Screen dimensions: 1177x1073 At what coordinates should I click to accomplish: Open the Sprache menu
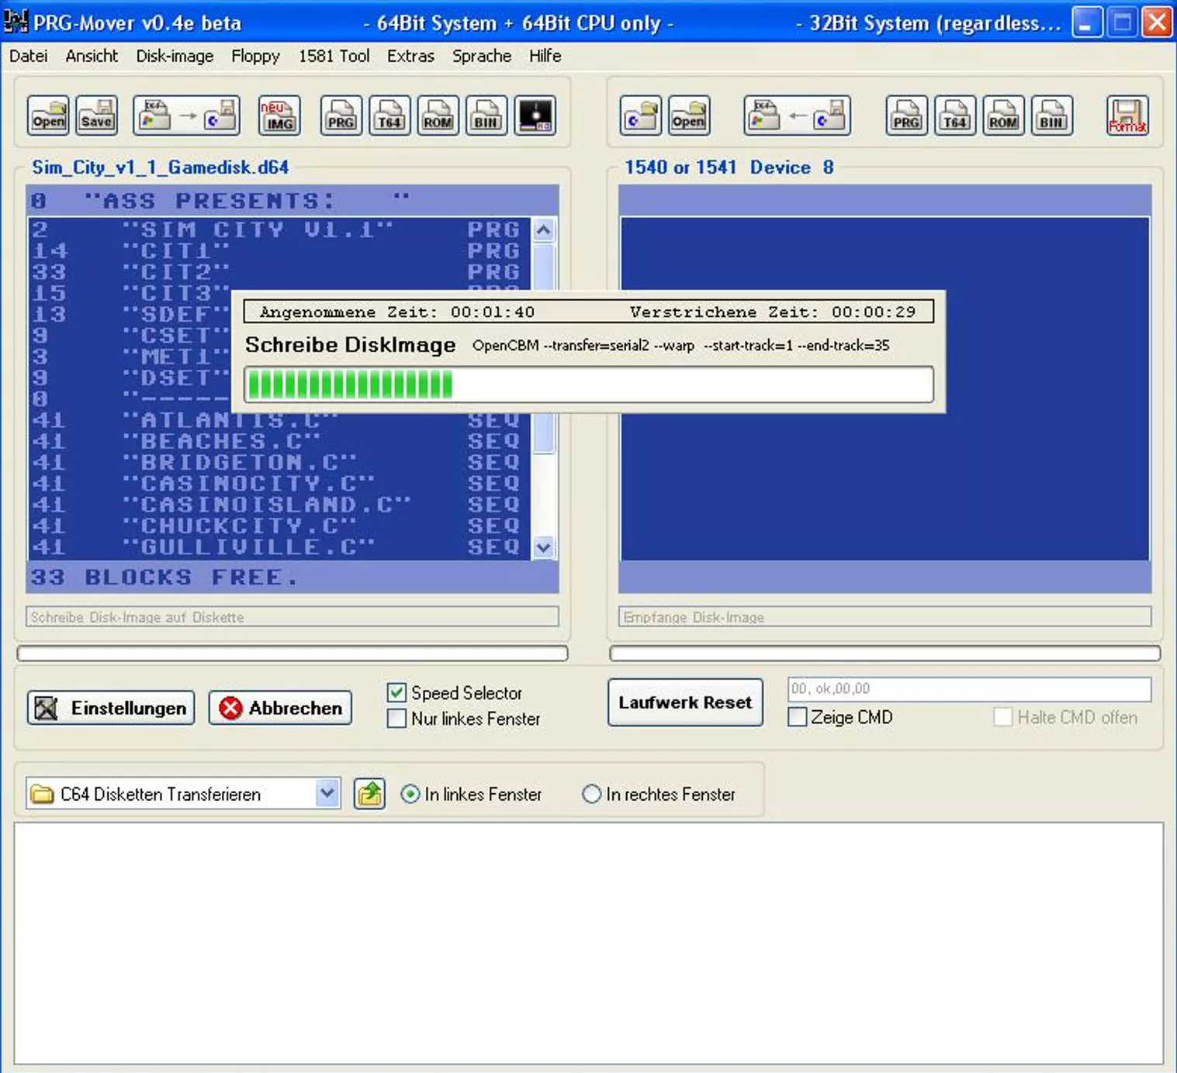point(482,56)
